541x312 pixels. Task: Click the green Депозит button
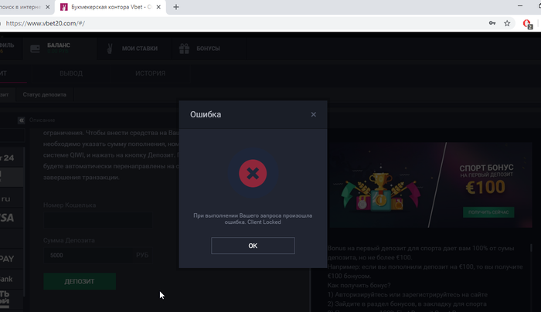pos(80,281)
